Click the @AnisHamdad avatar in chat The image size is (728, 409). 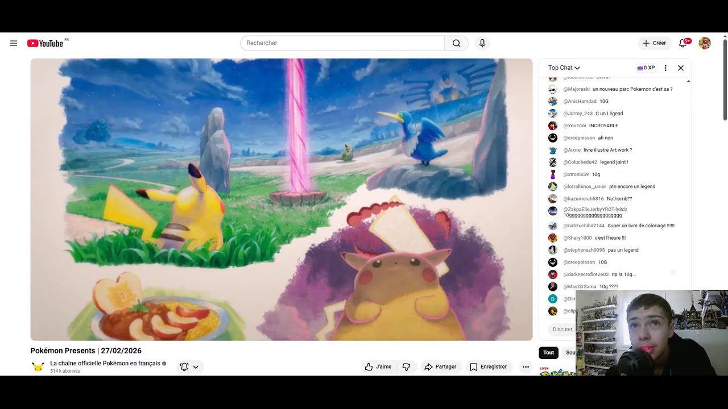point(553,101)
